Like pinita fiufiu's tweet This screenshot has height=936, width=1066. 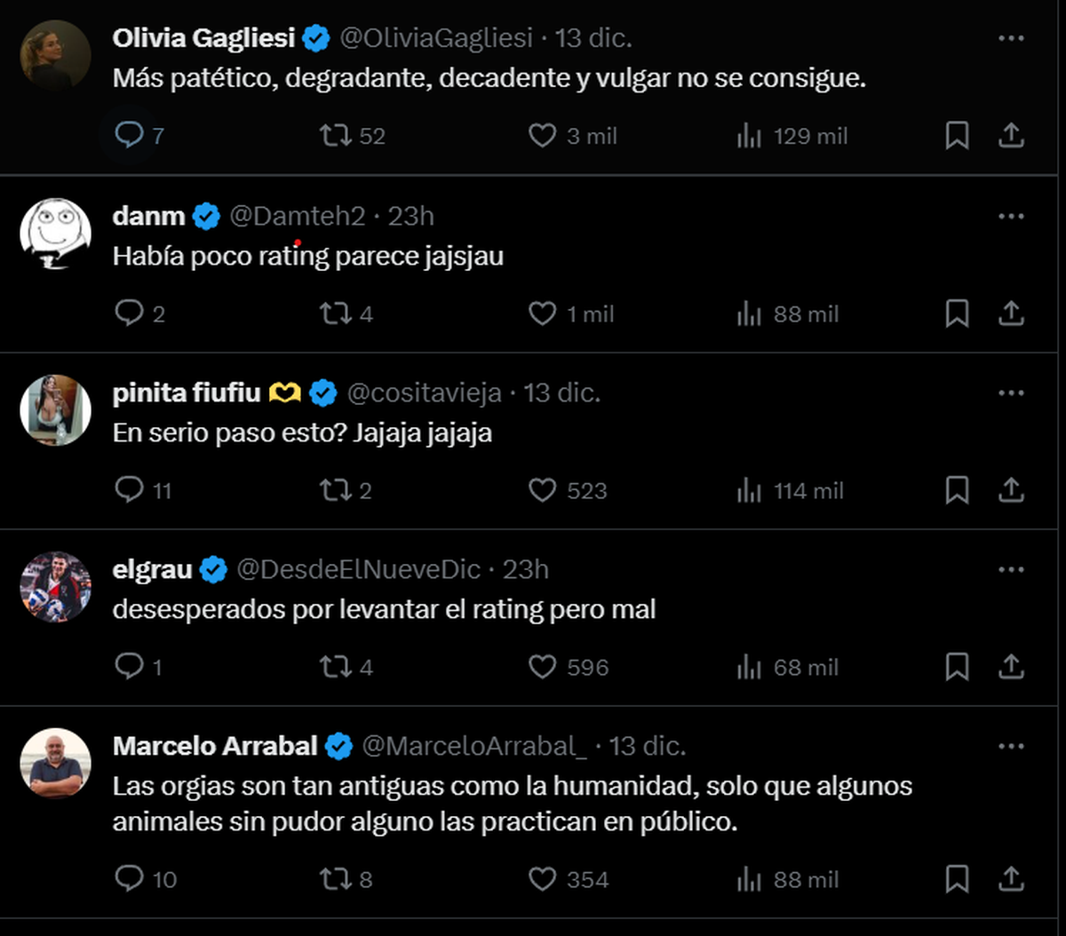click(542, 490)
